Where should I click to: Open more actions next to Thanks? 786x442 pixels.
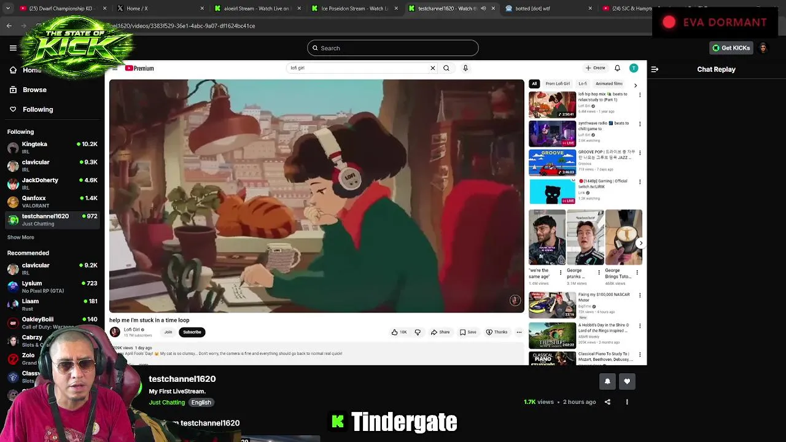519,332
